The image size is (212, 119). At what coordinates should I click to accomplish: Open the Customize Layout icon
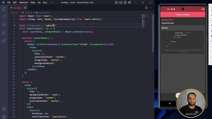click(x=130, y=2)
